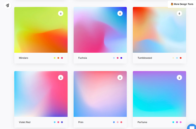This screenshot has width=196, height=129.
Task: Click the flame icon in More Design Tools
Action: 172,4
